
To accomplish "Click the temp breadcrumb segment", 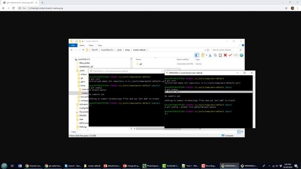I will click(127, 50).
